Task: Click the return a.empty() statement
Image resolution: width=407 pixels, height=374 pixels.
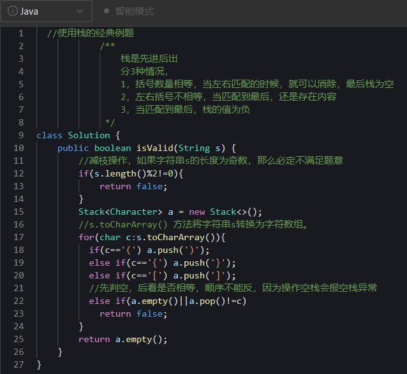Action: 123,339
